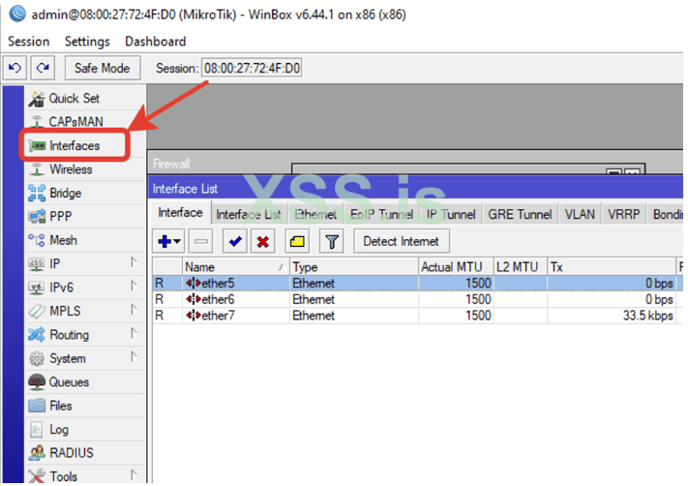
Task: Sort by the Name column header
Action: point(235,267)
